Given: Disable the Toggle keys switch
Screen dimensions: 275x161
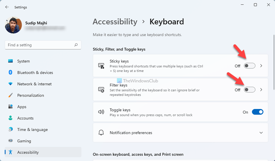Looking at the screenshot, I should click(257, 112).
